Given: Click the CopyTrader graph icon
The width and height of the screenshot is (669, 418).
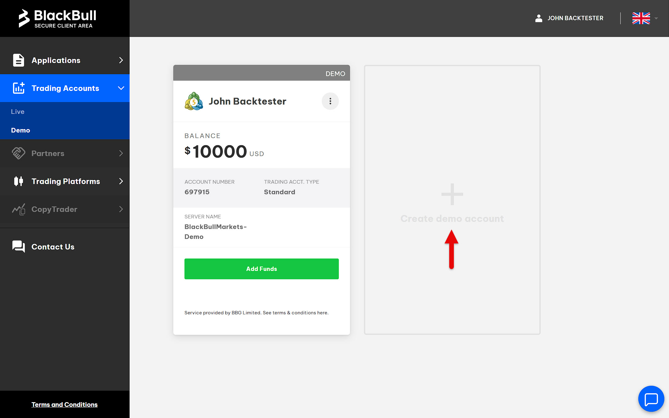Looking at the screenshot, I should [x=18, y=209].
